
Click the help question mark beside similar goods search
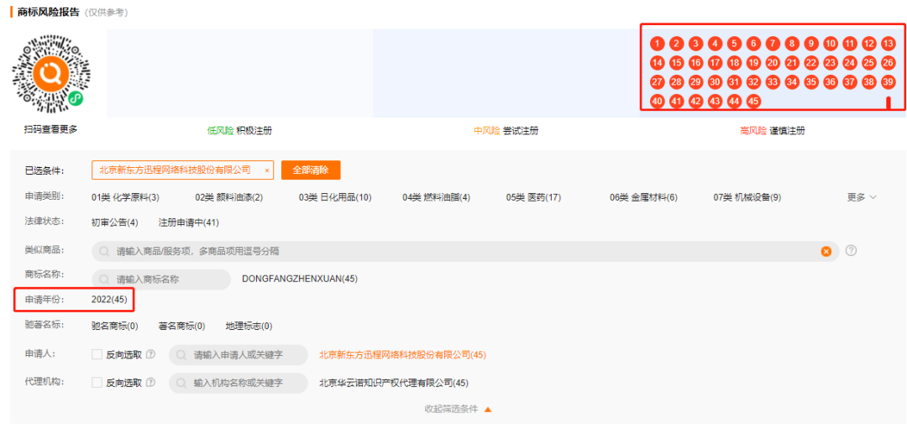(851, 251)
